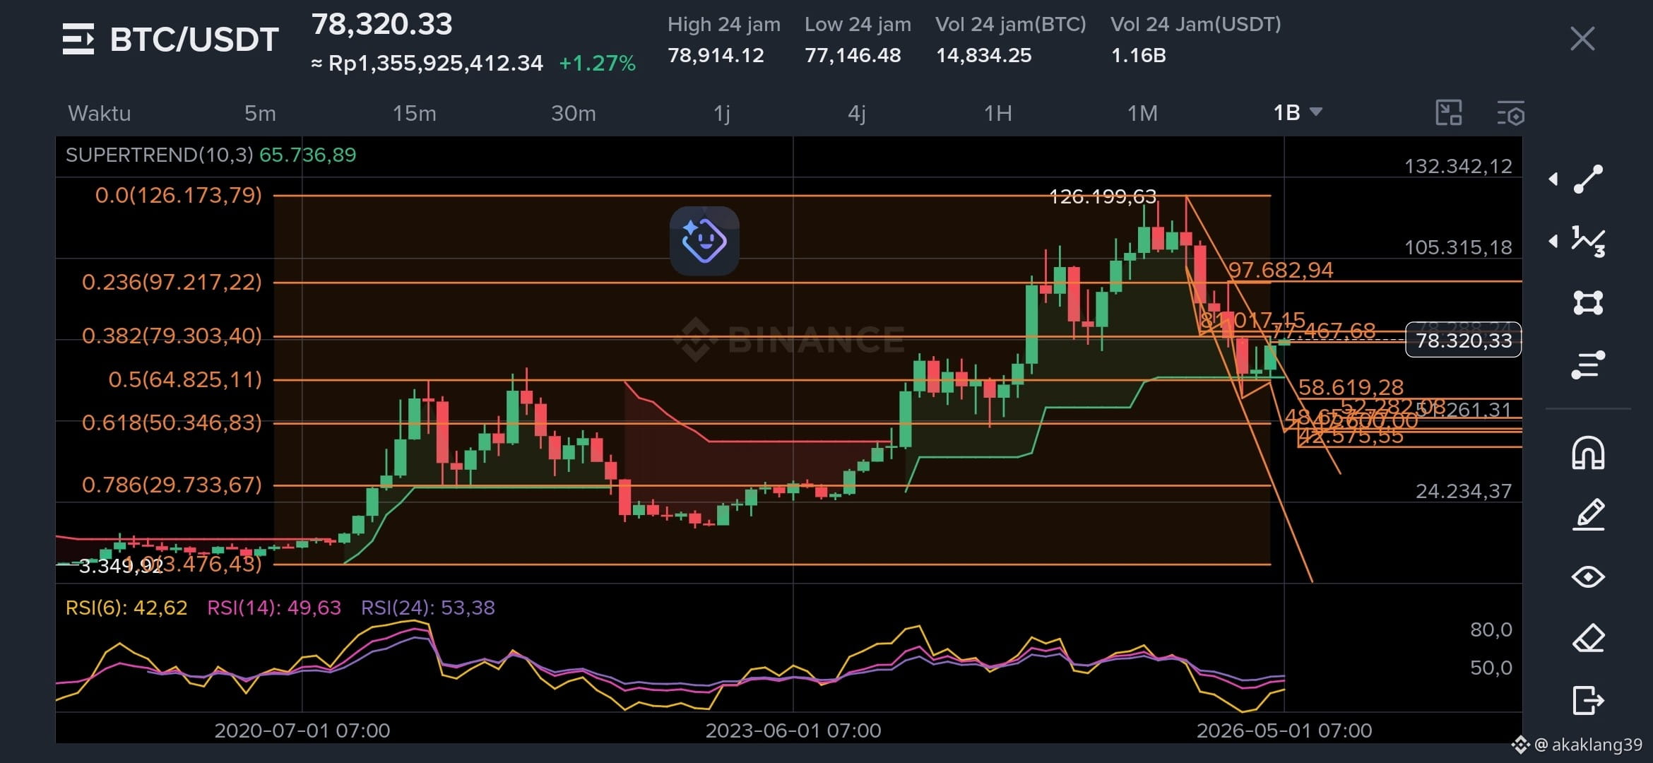Tap the 24.234,37 price axis label
Screen dimensions: 1653x763
click(1464, 491)
